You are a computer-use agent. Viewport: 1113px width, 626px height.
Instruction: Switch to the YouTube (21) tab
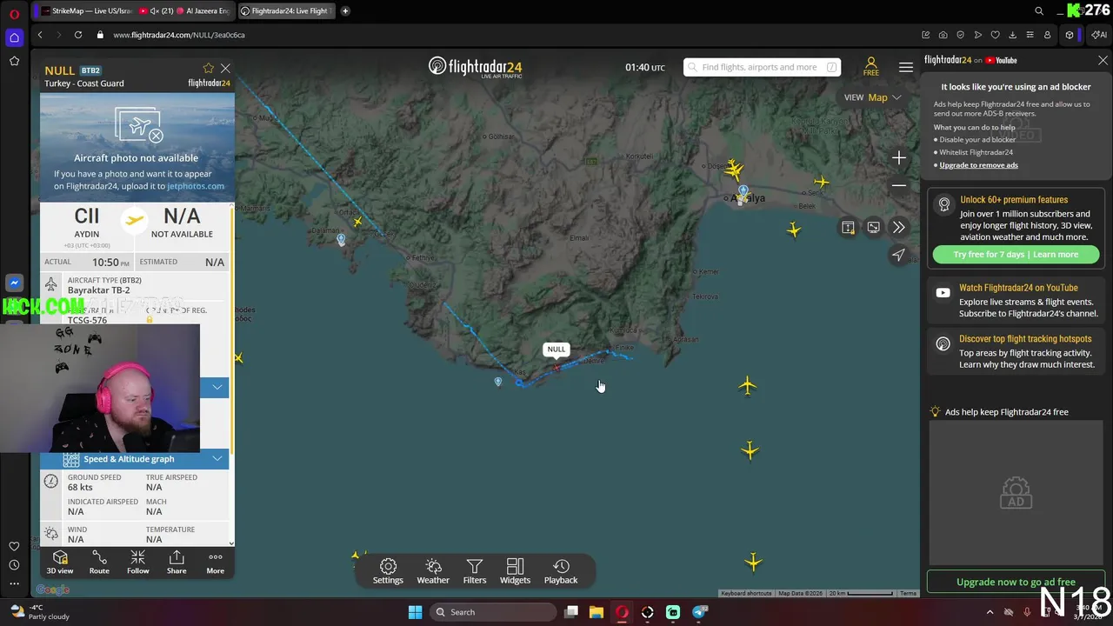point(155,10)
